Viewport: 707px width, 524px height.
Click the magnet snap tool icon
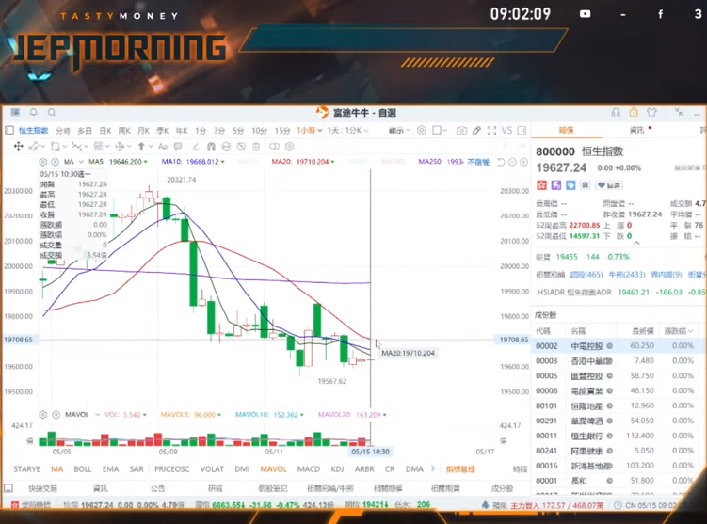click(211, 146)
